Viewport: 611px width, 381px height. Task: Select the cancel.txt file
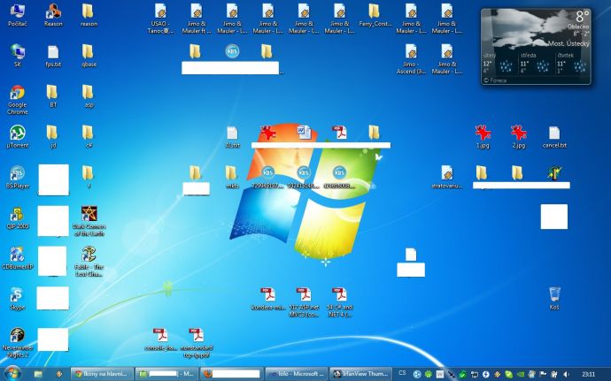(x=554, y=136)
